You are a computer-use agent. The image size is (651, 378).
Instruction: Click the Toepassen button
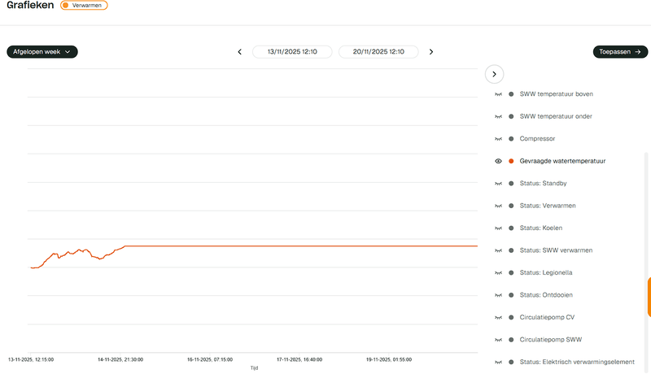620,52
